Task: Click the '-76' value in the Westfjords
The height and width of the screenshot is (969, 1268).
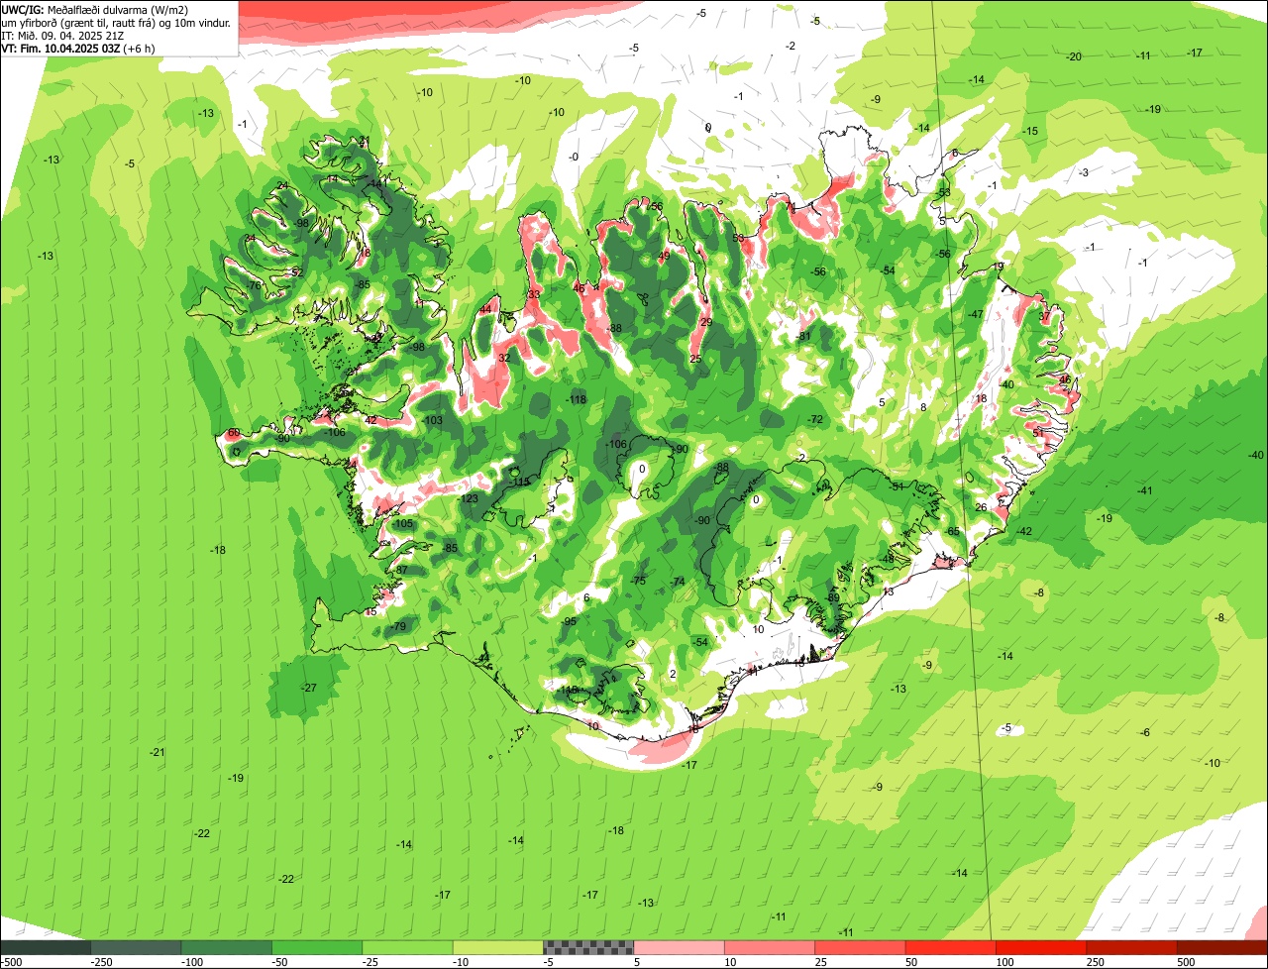Action: [255, 286]
